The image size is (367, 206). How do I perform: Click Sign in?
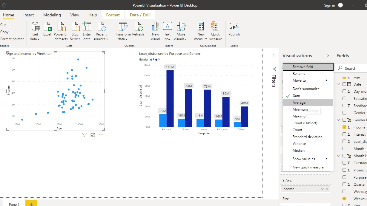329,5
